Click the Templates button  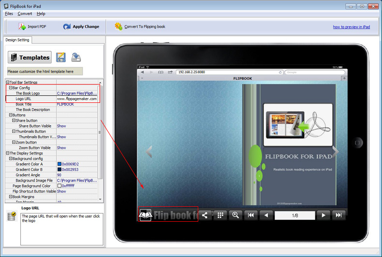point(29,57)
